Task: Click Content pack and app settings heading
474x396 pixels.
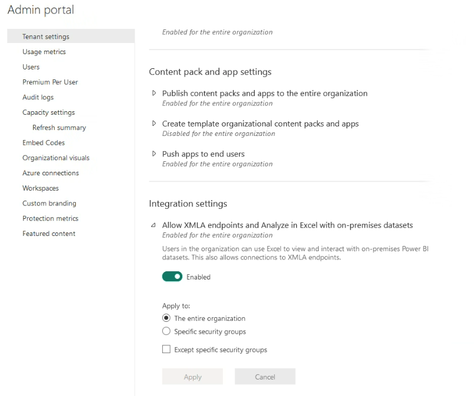Action: [210, 72]
